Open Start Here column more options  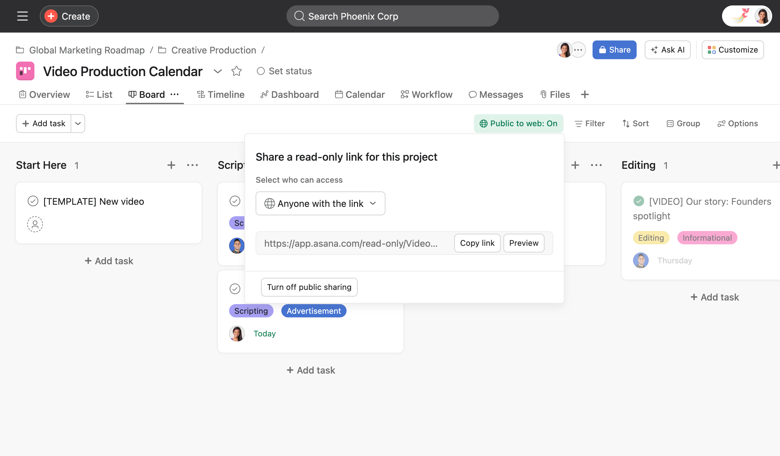tap(192, 165)
